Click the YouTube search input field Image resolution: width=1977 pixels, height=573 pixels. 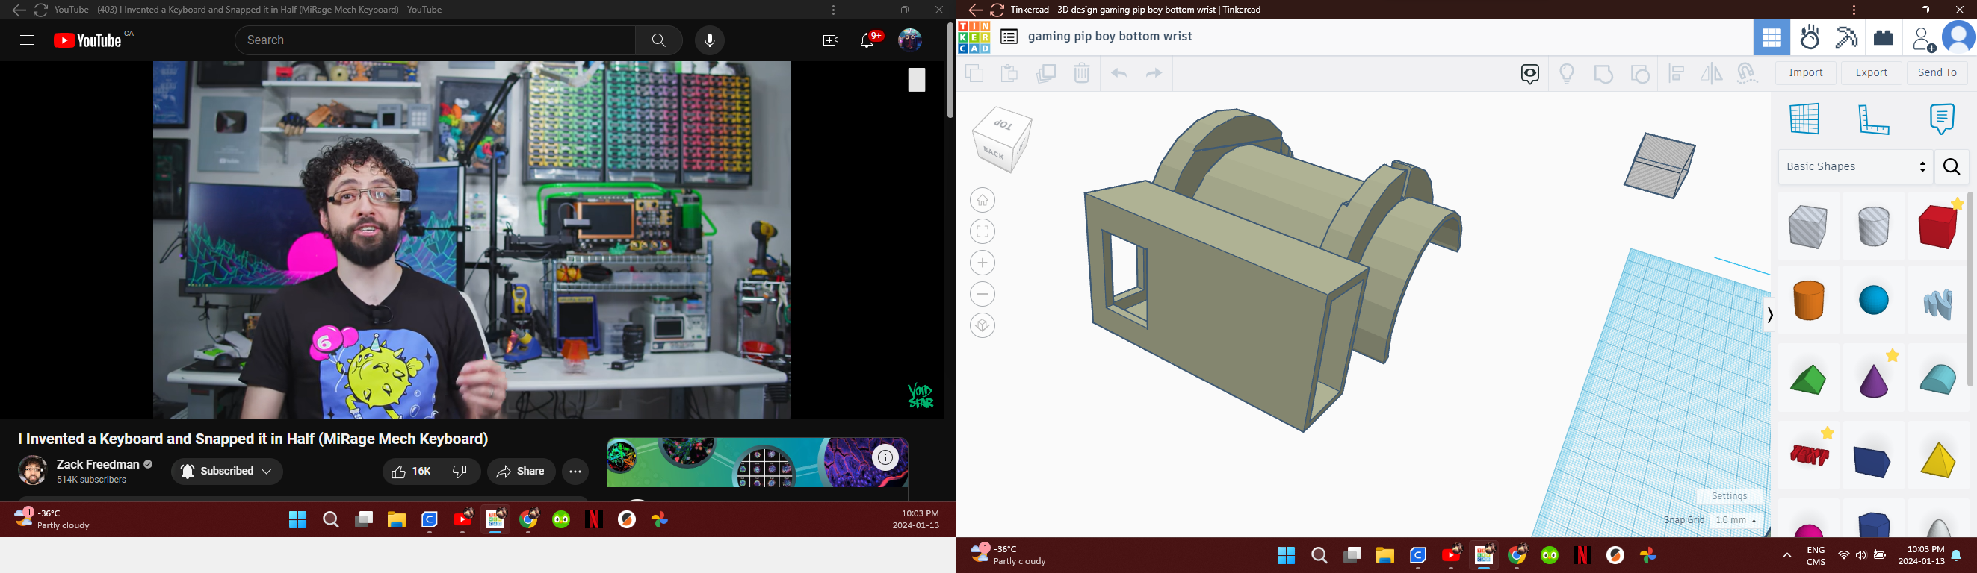[x=435, y=40]
